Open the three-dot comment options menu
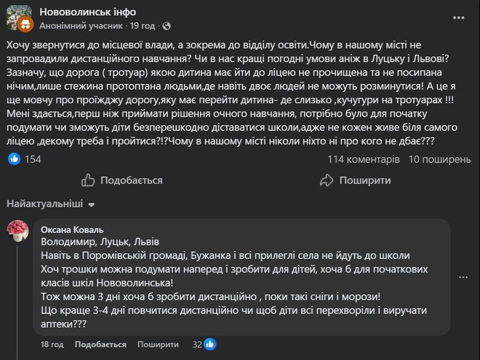The image size is (480, 360). [463, 277]
